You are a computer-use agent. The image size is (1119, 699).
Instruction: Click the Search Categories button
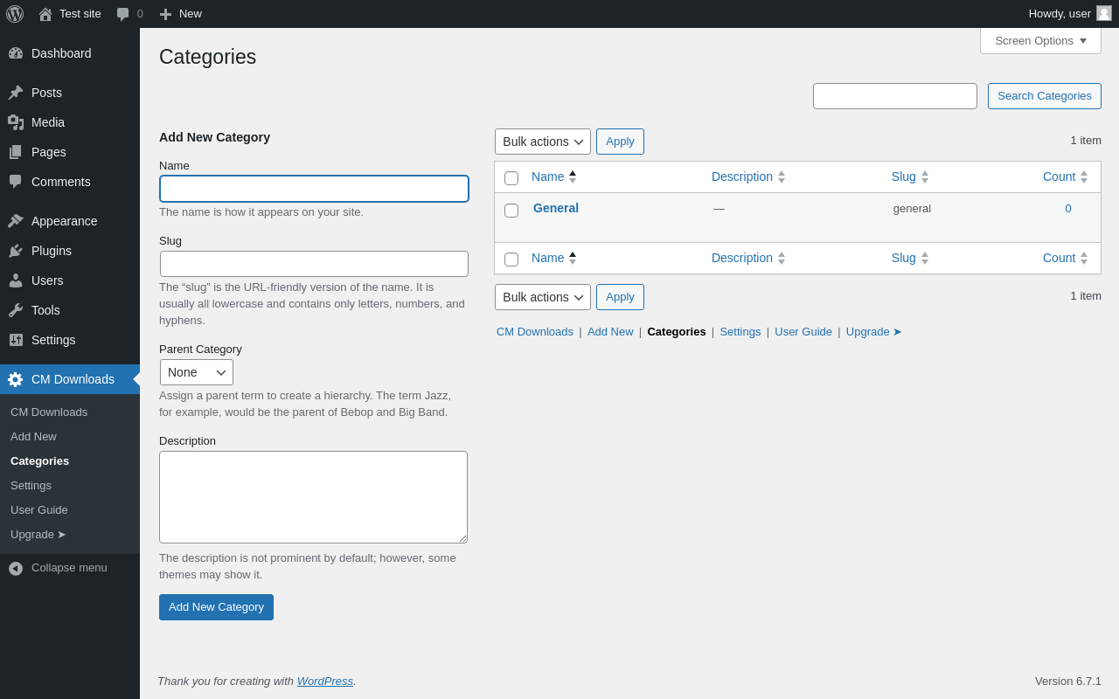[1045, 96]
